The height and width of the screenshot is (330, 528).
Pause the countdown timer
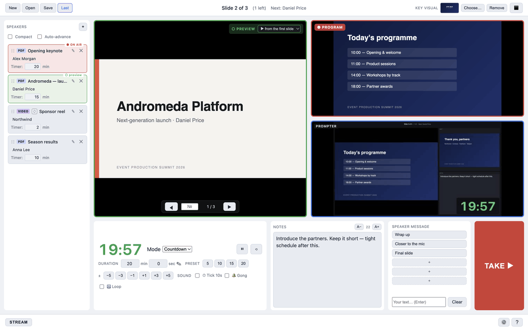pyautogui.click(x=242, y=249)
